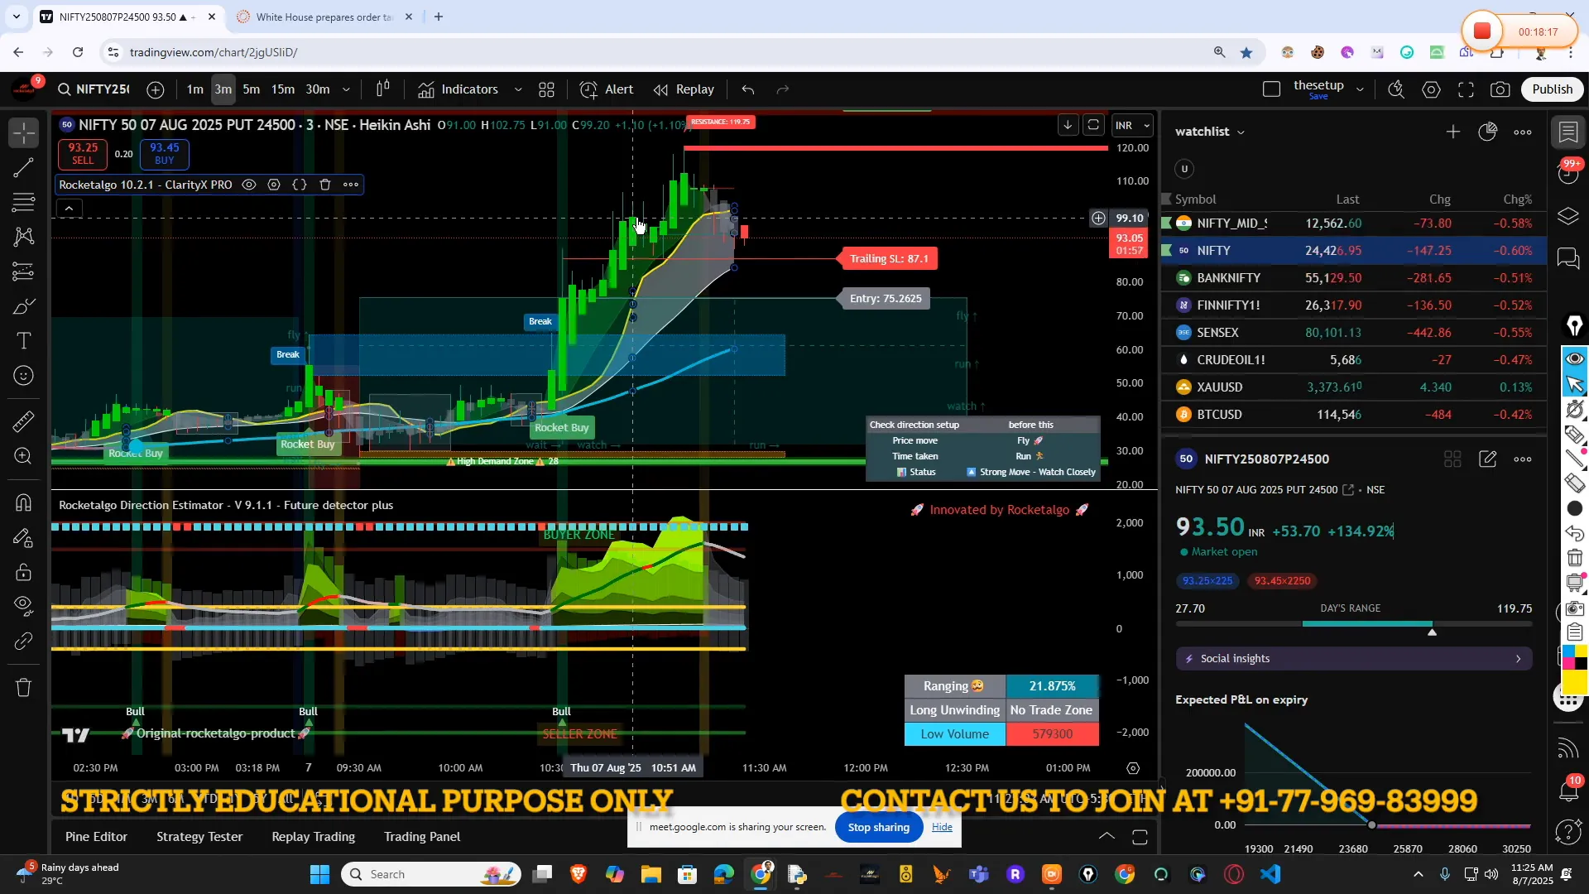1589x894 pixels.
Task: Open layout setup square icon
Action: point(1272,89)
